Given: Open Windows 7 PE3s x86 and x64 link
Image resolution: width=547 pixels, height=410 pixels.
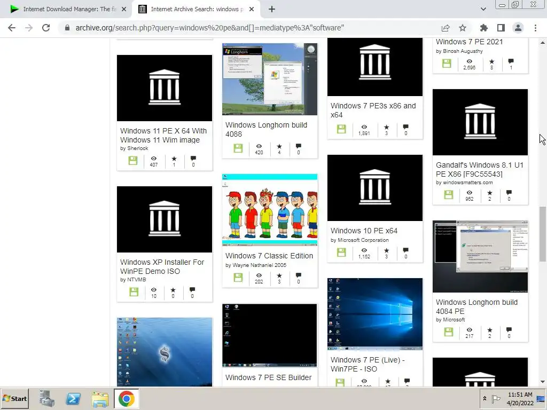Looking at the screenshot, I should click(x=373, y=110).
